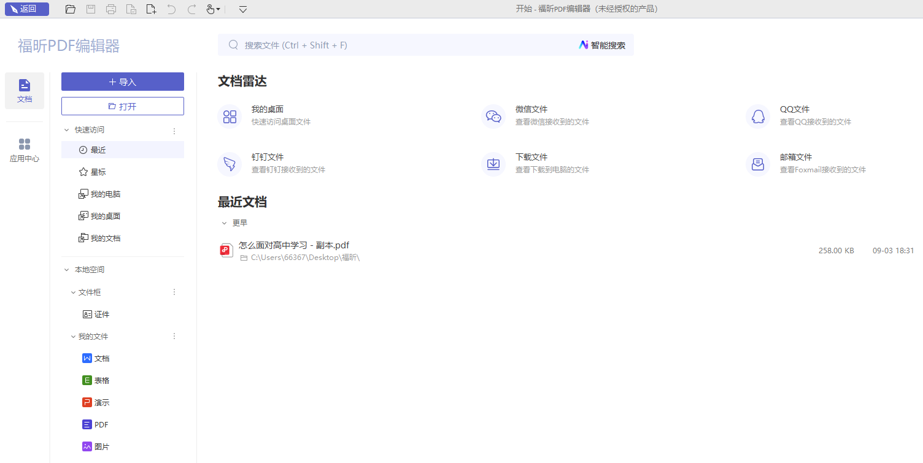Image resolution: width=923 pixels, height=463 pixels.
Task: Select 星标 in quick access
Action: 98,172
